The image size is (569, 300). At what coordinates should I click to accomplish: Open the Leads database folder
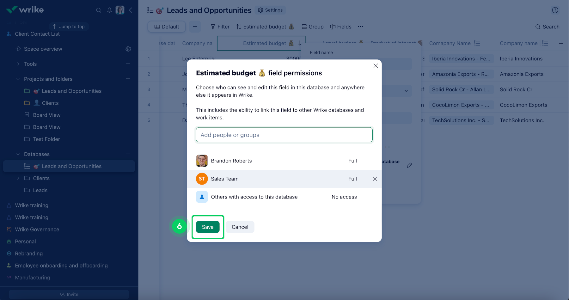40,190
